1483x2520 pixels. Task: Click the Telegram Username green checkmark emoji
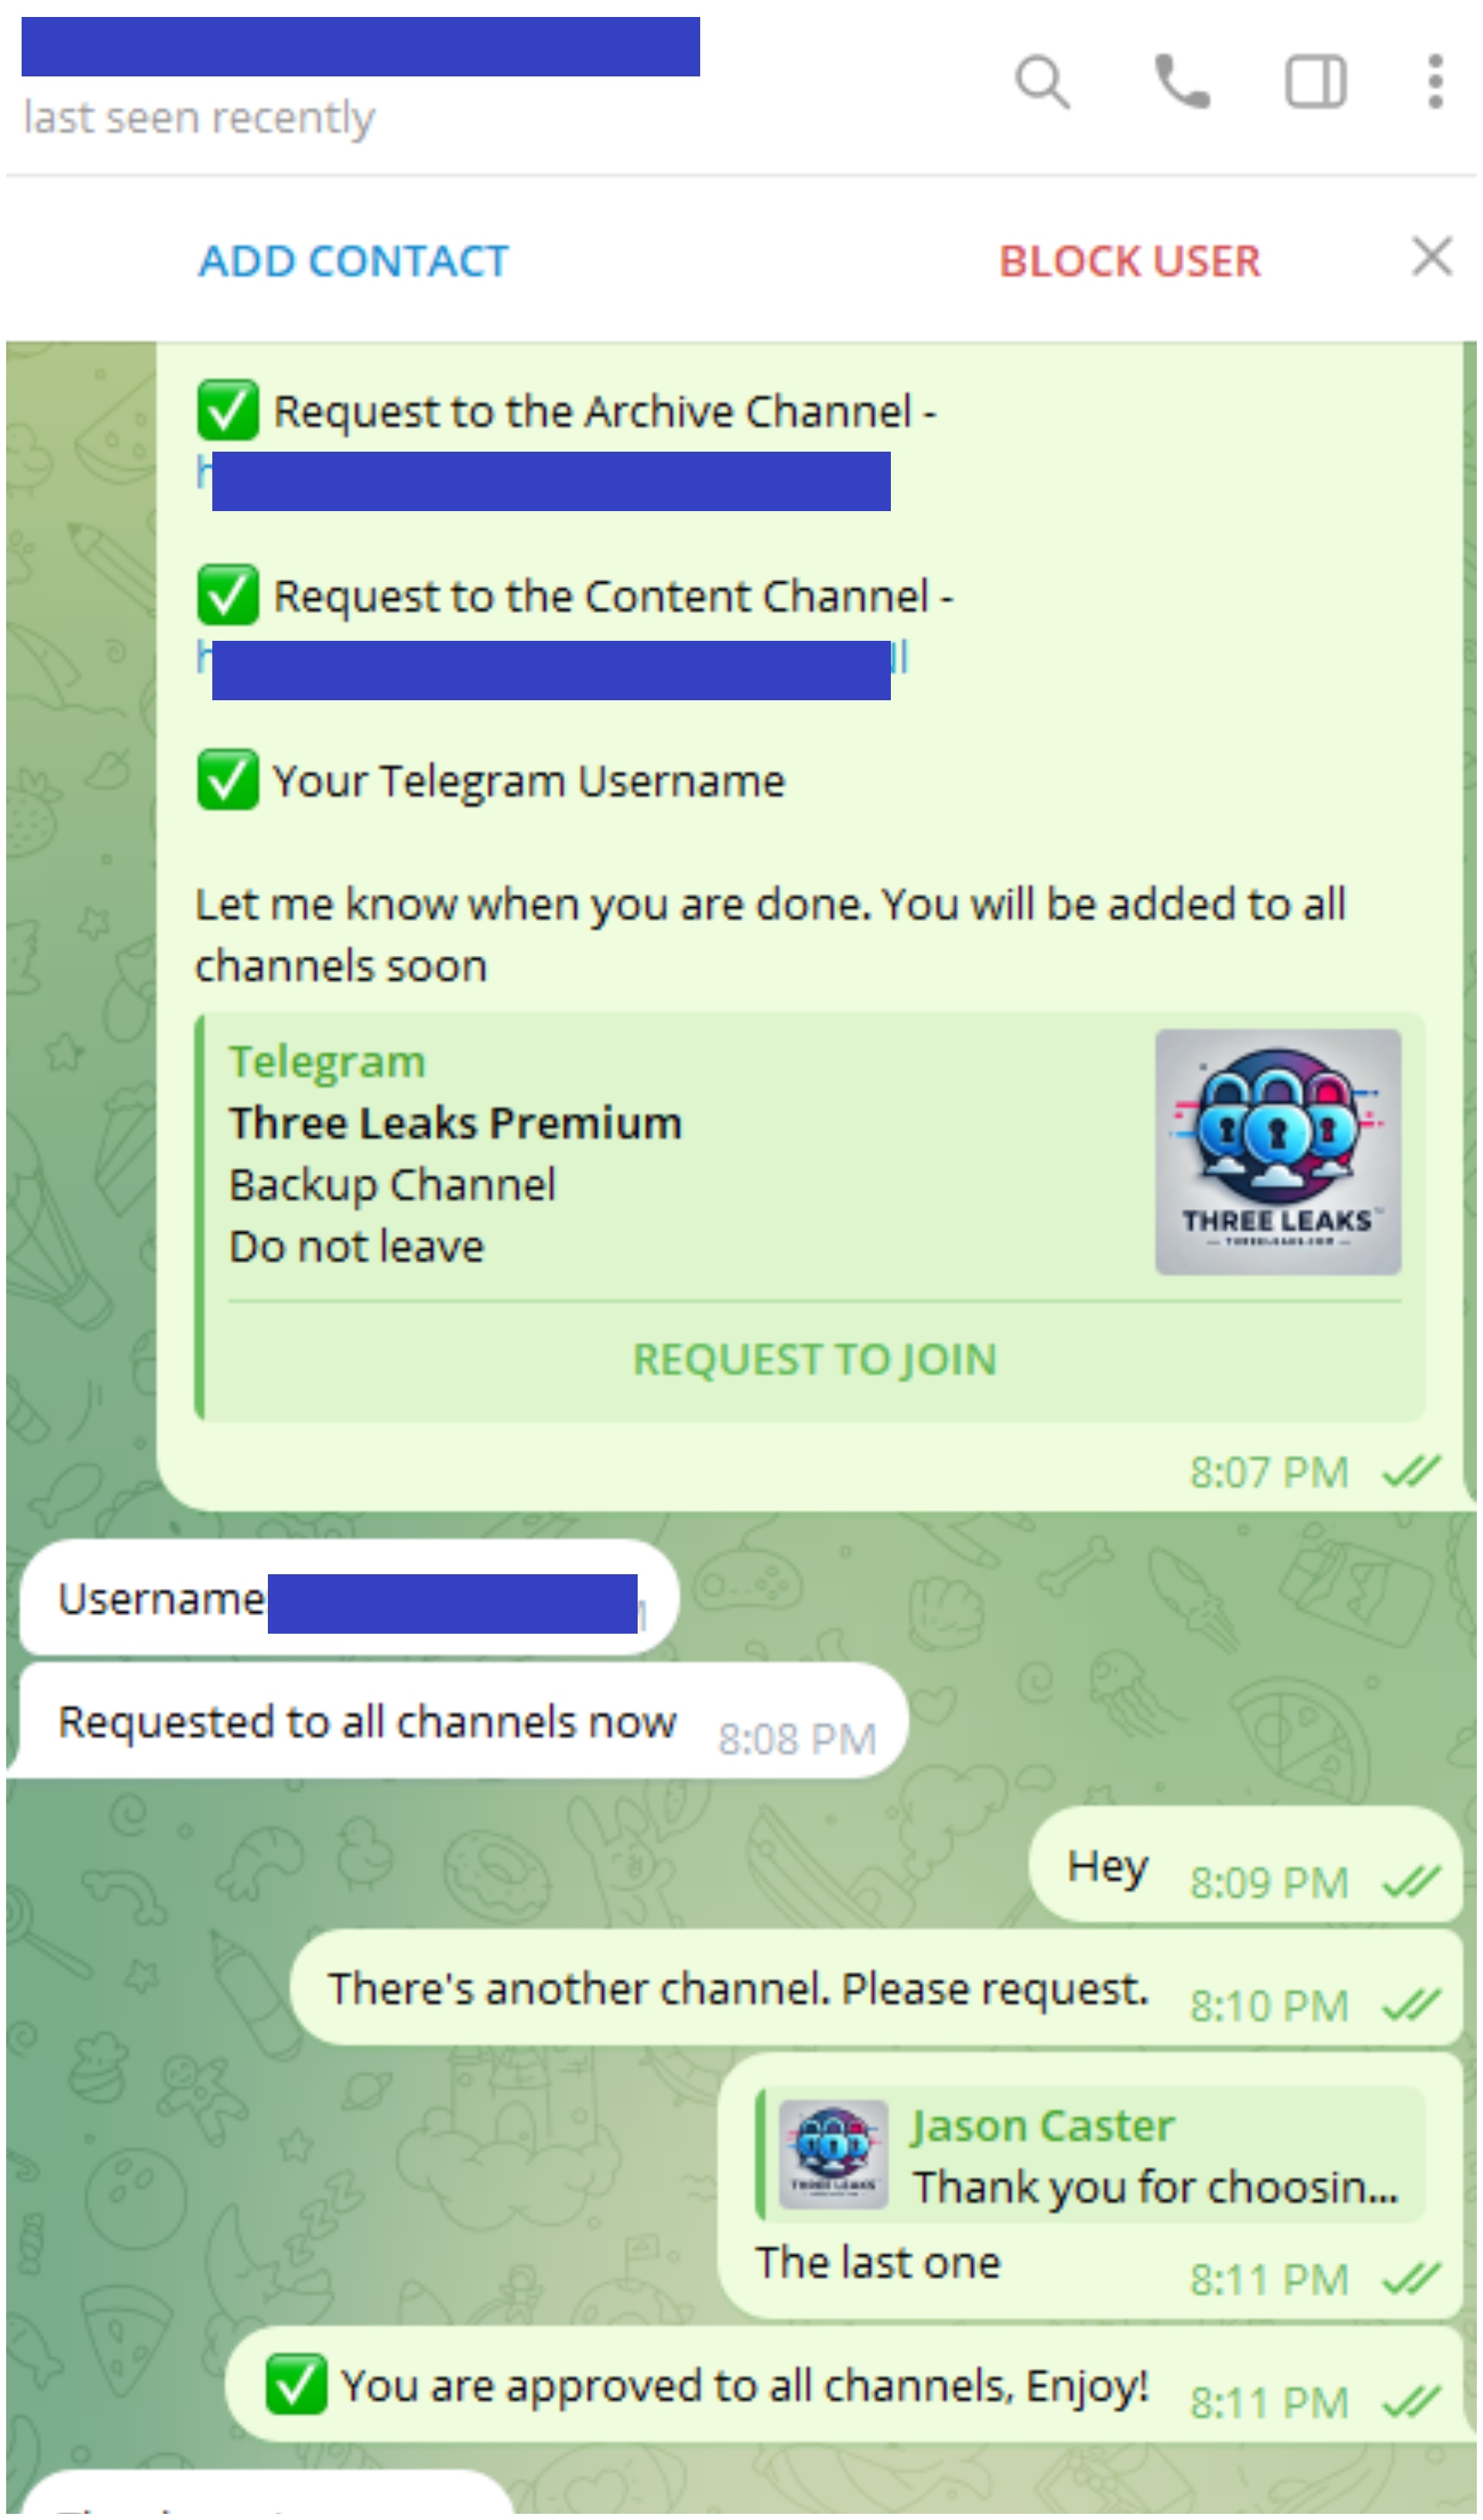pyautogui.click(x=227, y=780)
